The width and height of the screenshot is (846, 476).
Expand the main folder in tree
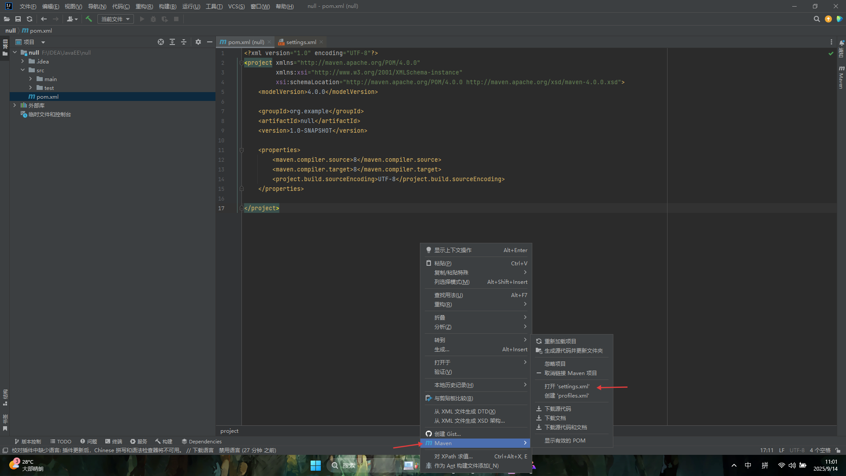[x=30, y=79]
